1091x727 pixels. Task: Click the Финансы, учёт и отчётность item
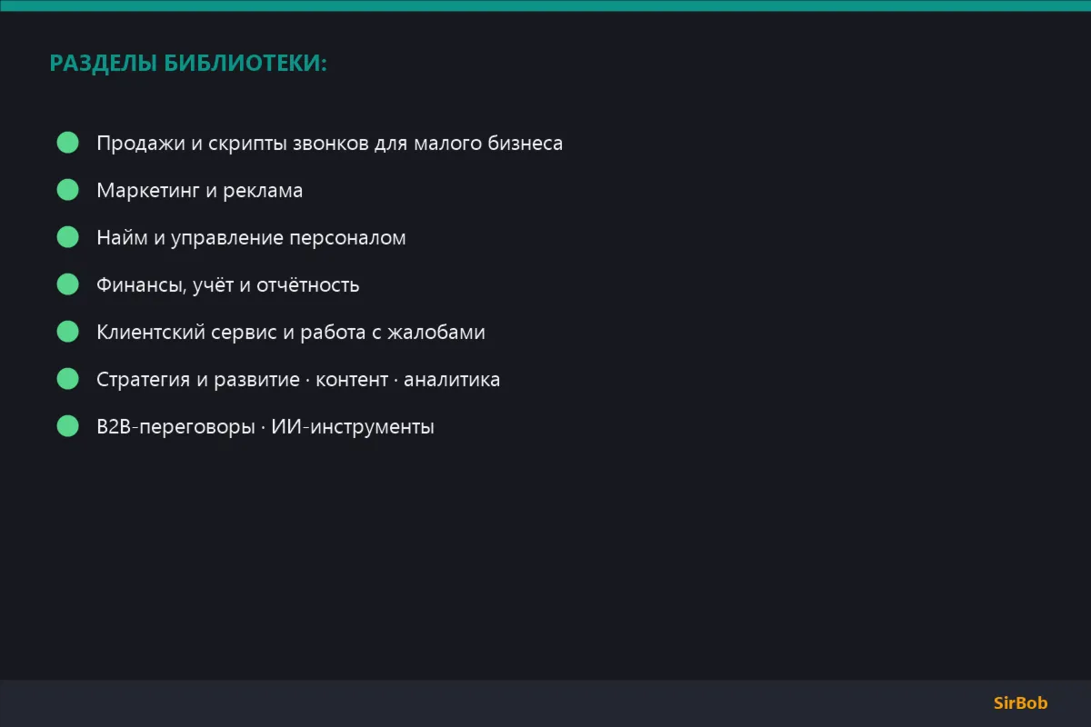(227, 285)
